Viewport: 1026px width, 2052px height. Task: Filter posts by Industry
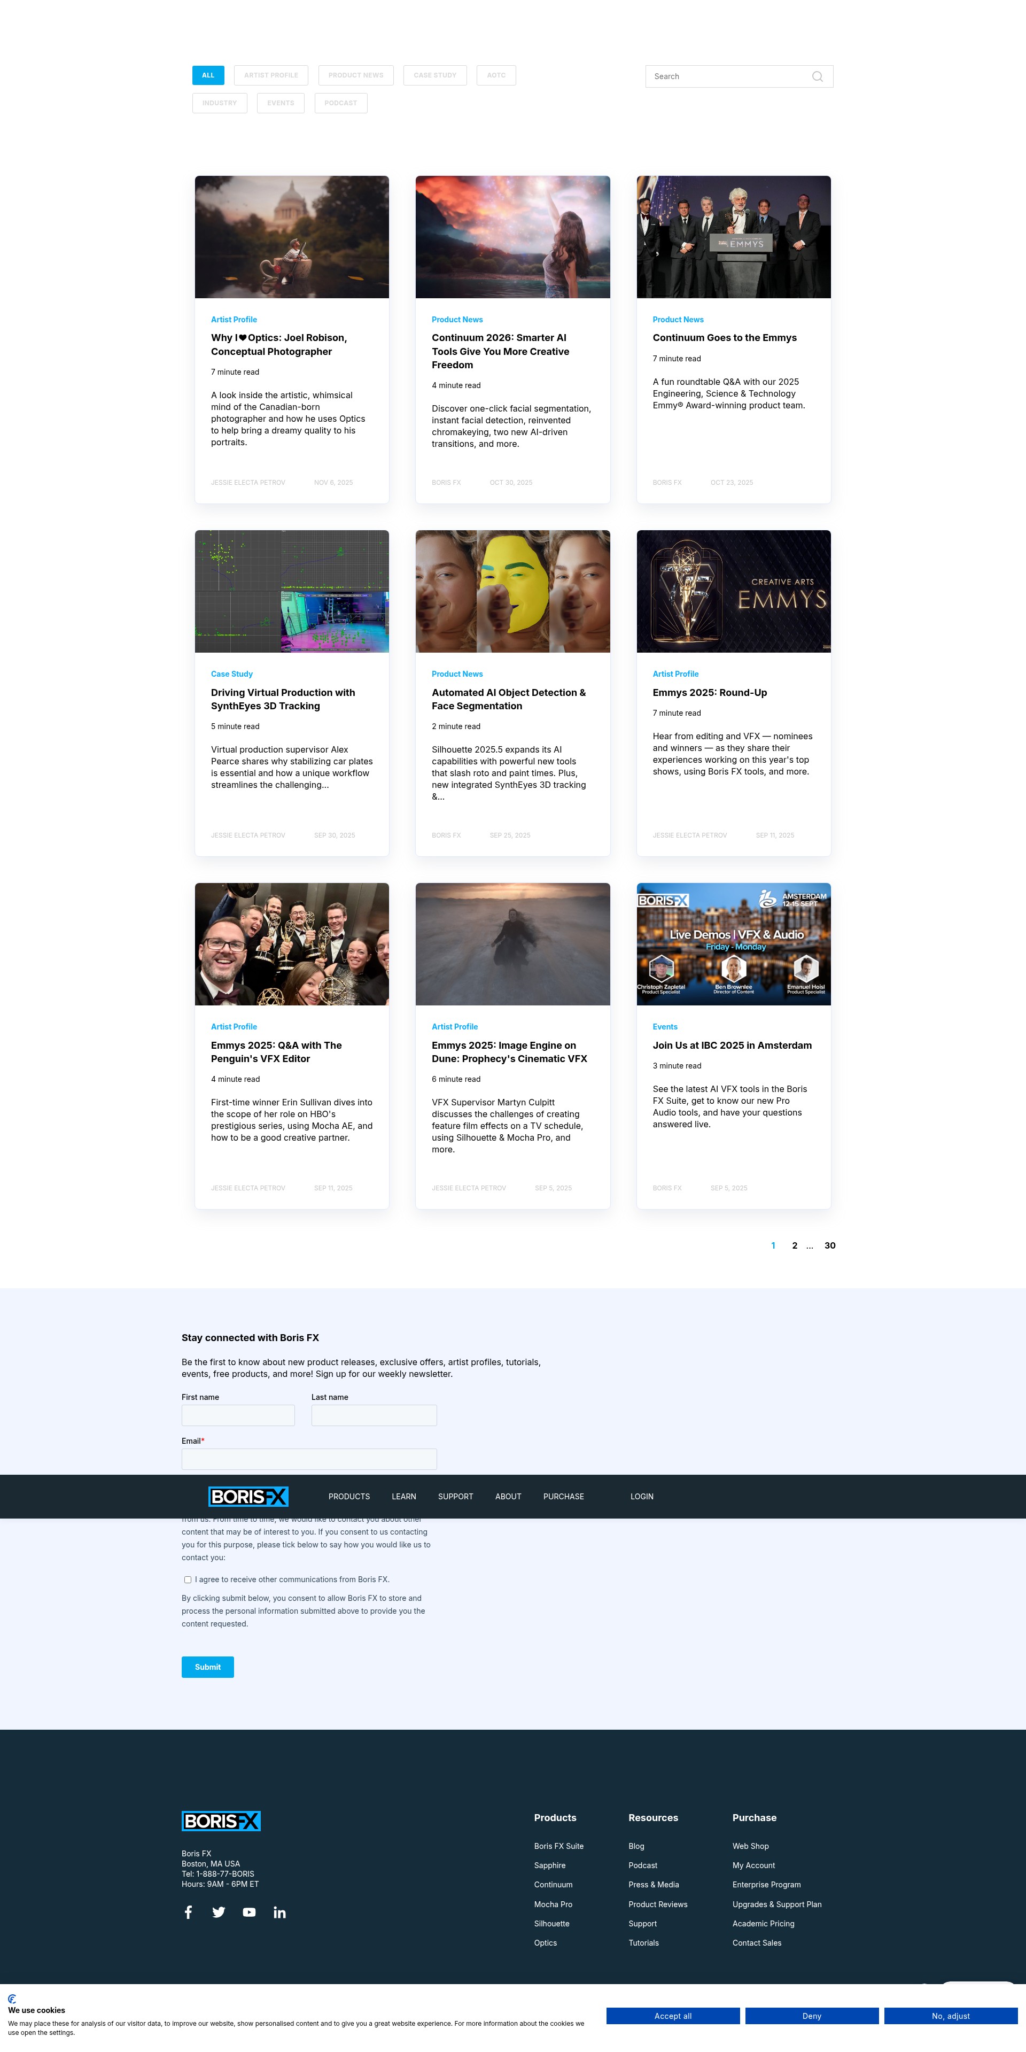220,104
